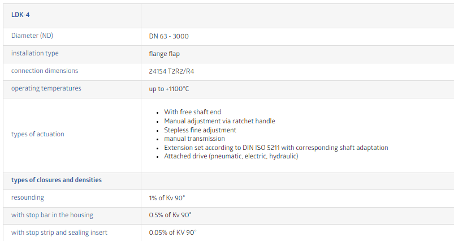This screenshot has height=241, width=454.
Task: Click types of closures and densities heading
Action: click(57, 180)
